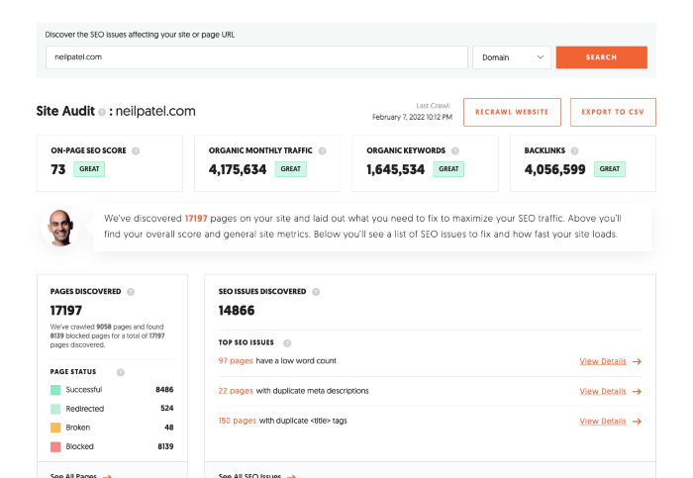Click the red Blocked status swatch
Screen dimensions: 693x478
[x=55, y=446]
